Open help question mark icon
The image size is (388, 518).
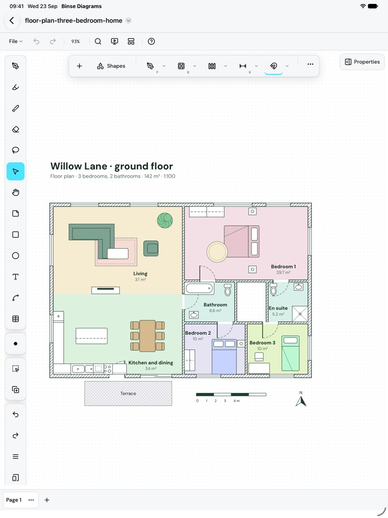pos(151,41)
